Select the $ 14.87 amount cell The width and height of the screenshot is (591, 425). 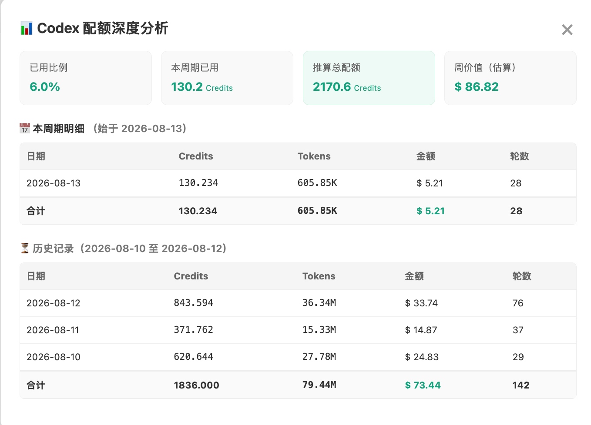(x=421, y=330)
